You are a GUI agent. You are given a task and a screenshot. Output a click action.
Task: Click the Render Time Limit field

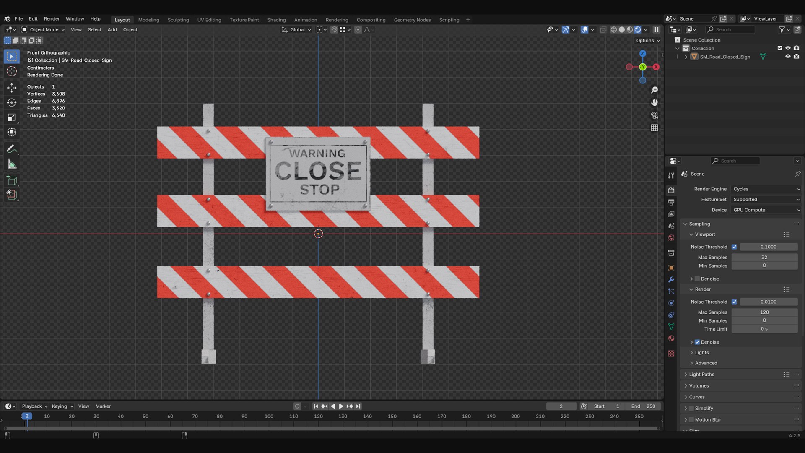(x=764, y=329)
